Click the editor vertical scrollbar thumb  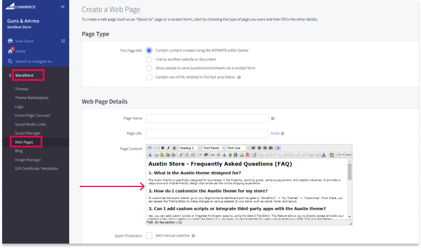[350, 172]
